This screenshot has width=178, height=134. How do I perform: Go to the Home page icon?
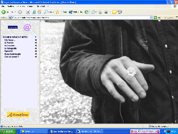tap(39, 12)
